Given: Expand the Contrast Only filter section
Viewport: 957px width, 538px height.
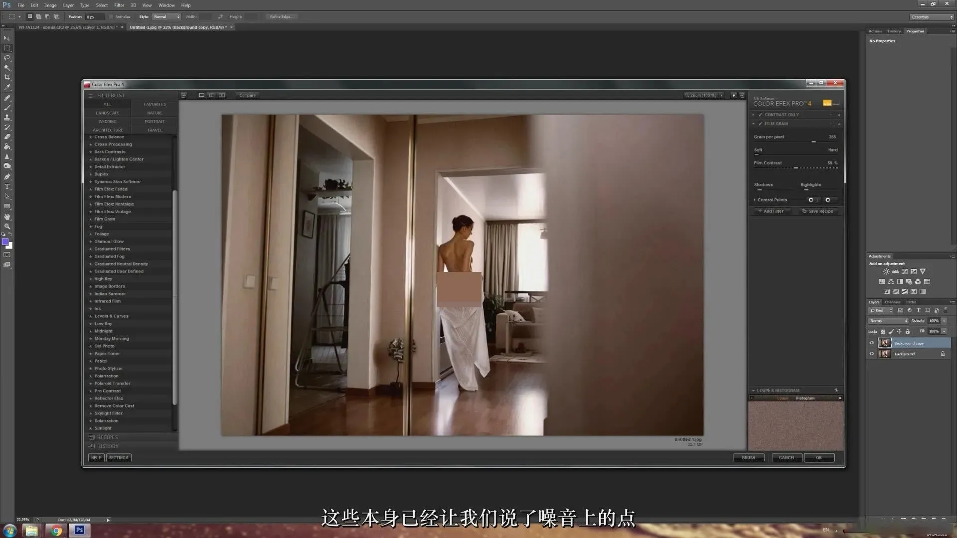Looking at the screenshot, I should tap(754, 115).
